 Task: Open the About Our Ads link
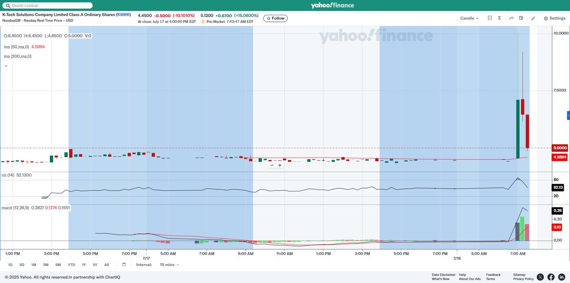470,279
